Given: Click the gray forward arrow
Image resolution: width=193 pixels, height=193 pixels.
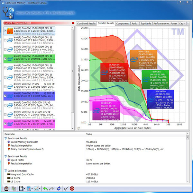Looking at the screenshot, I should (51, 189).
